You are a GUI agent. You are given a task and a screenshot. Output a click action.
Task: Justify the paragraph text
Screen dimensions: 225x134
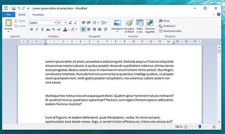pos(100,29)
